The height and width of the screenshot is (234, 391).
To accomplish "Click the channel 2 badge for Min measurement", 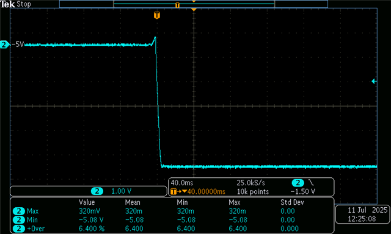I will click(x=19, y=220).
